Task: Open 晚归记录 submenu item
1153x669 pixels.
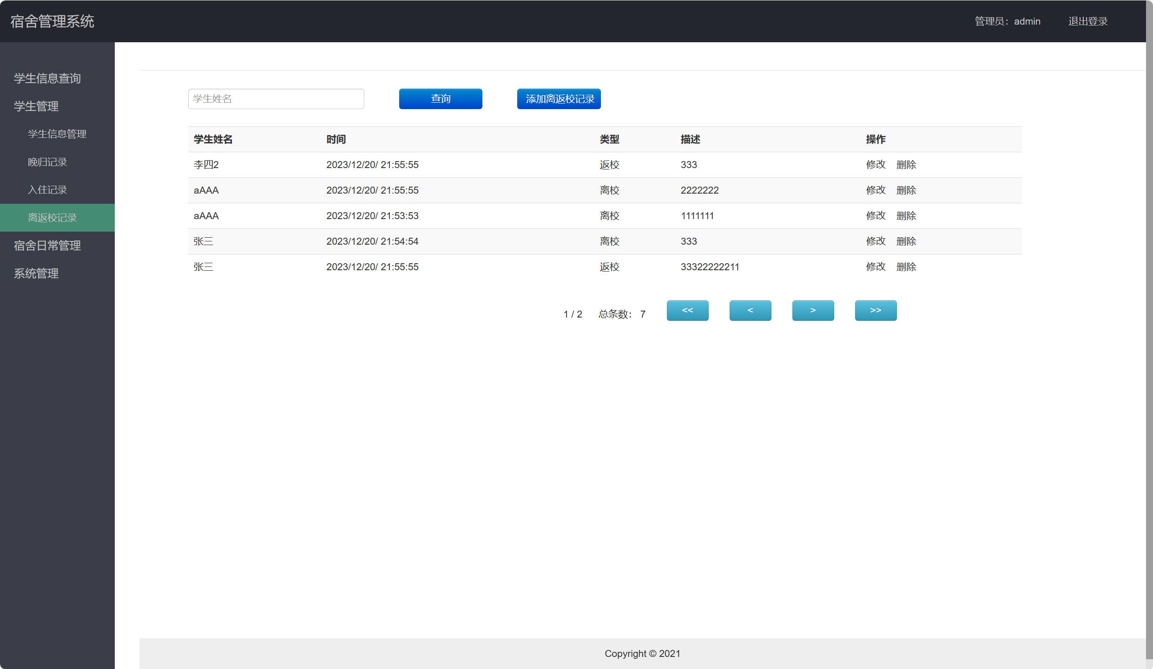Action: pos(47,162)
